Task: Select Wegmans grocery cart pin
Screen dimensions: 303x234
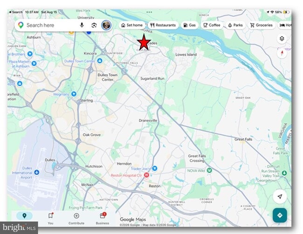Action: coord(74,94)
